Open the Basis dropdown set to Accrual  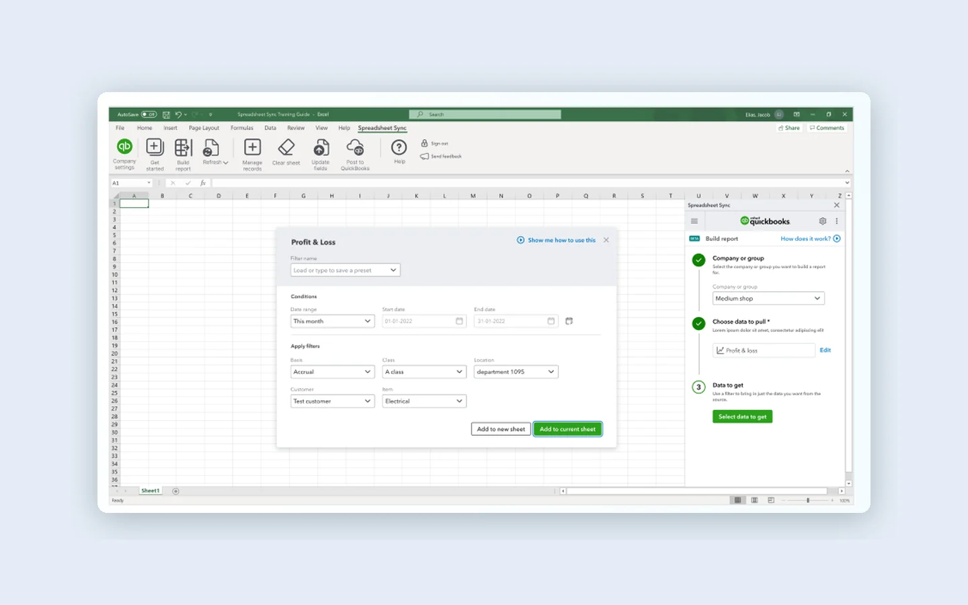(x=332, y=372)
